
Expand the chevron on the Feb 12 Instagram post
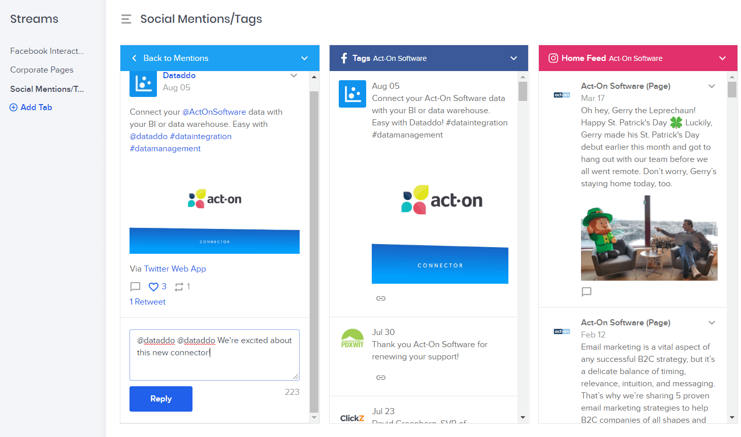click(712, 323)
